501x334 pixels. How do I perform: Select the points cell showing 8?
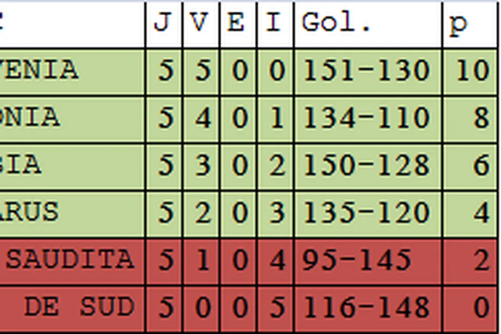point(470,118)
